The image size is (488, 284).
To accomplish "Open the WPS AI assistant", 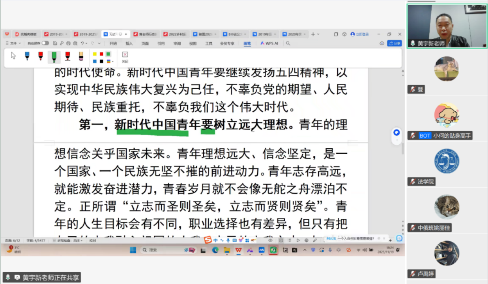I will 269,43.
